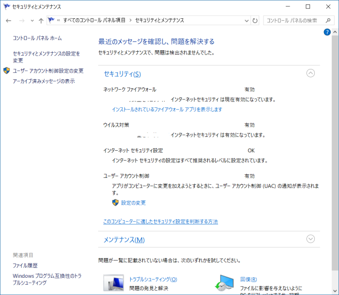339x295 pixels.
Task: Open 回復(R) link
Action: coord(248,279)
